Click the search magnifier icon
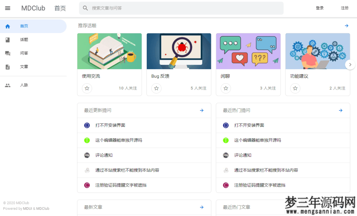This screenshot has height=216, width=357. click(x=85, y=8)
